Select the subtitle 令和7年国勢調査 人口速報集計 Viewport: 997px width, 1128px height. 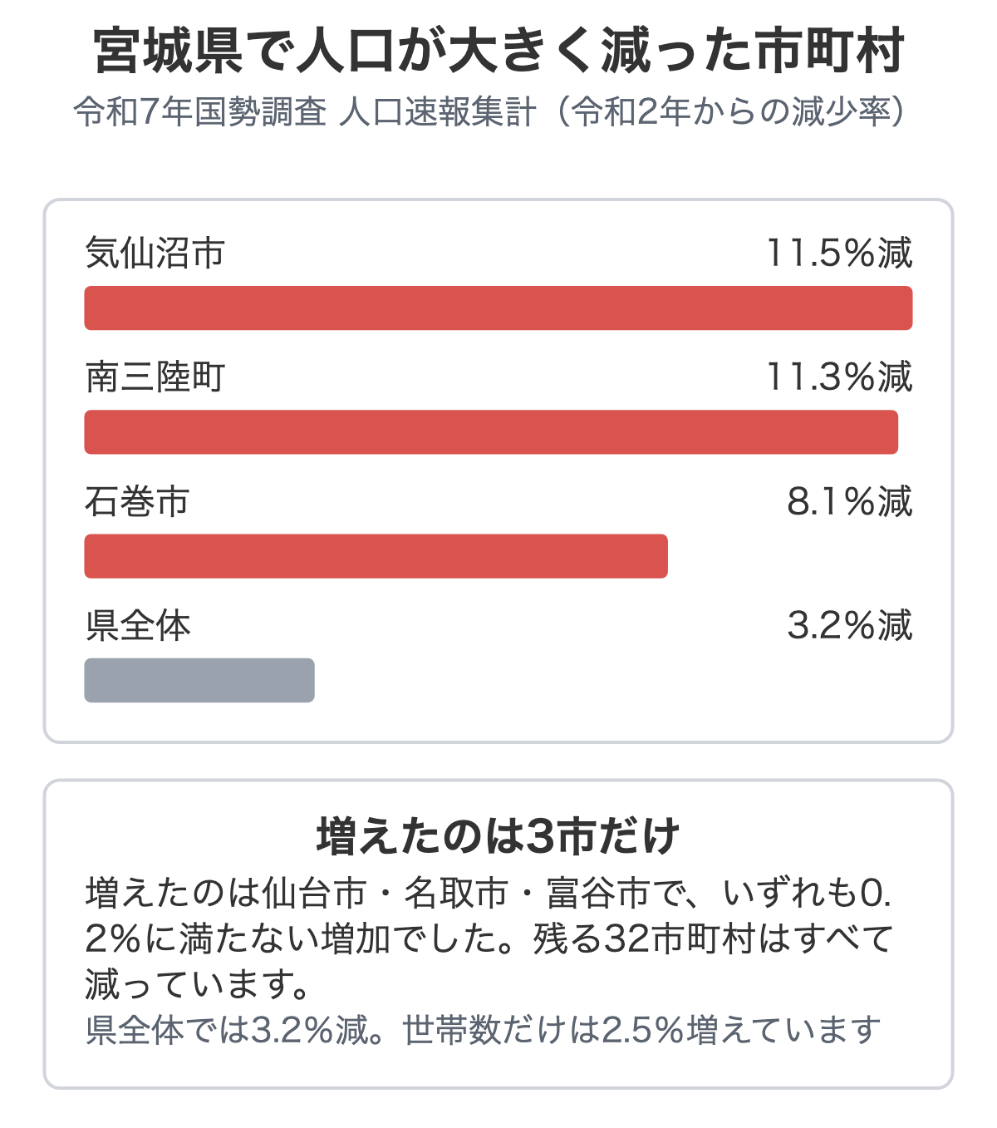pyautogui.click(x=306, y=112)
